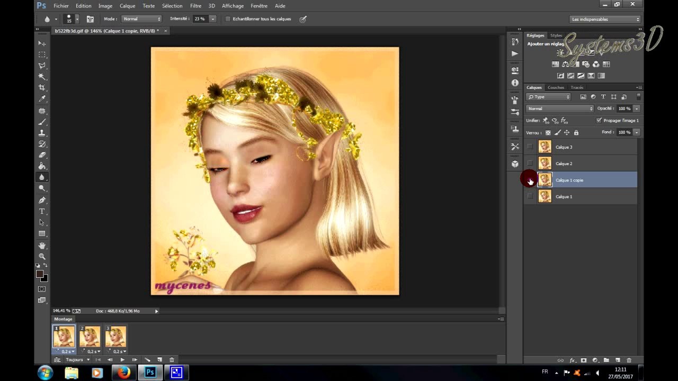Screen dimensions: 678x381
Task: Show the Calque 3 layer visibility
Action: point(530,147)
